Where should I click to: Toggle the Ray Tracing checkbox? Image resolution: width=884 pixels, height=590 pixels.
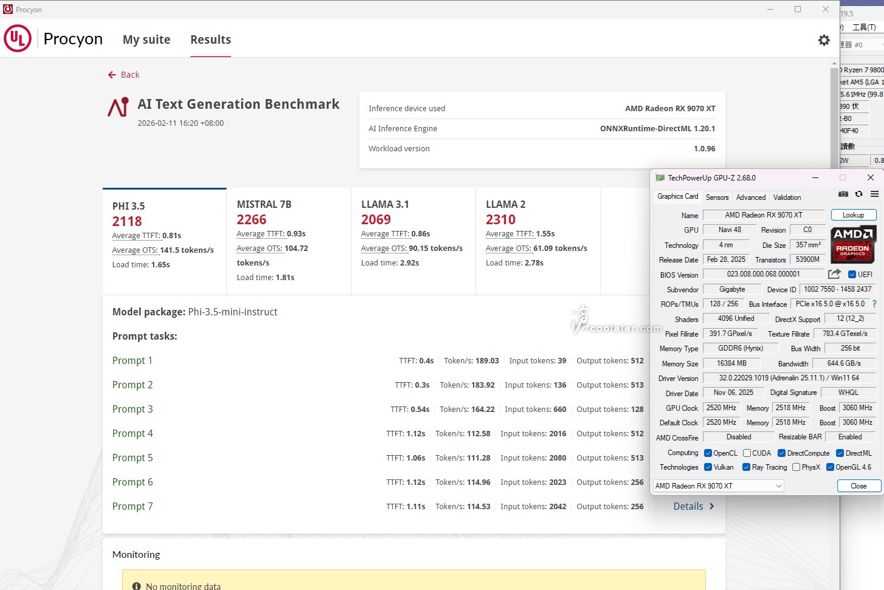[x=746, y=467]
